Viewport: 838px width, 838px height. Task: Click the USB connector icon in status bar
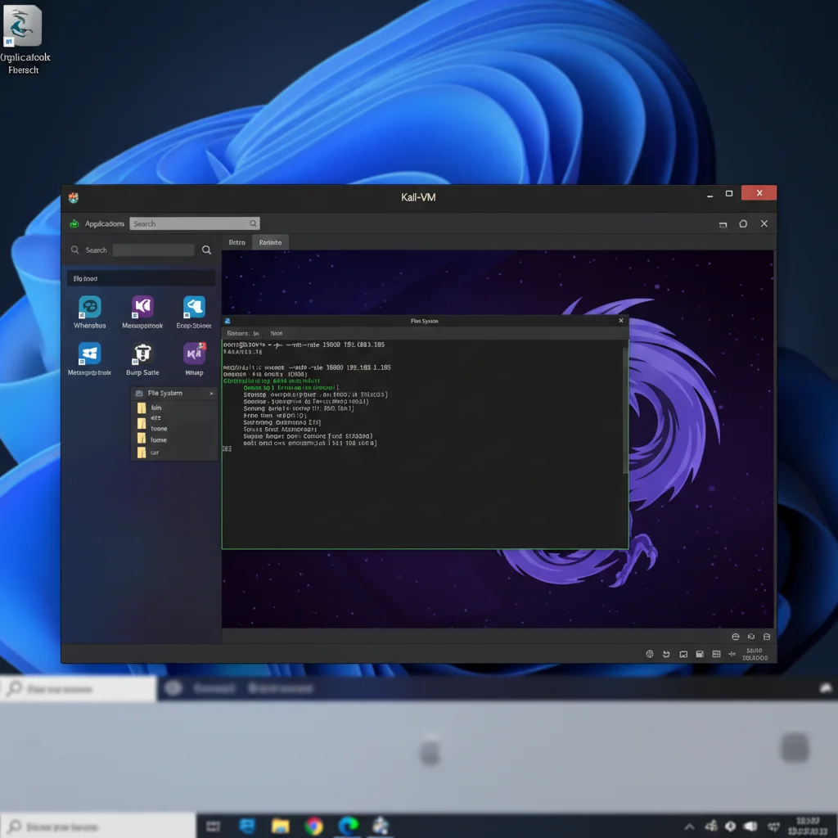click(732, 654)
